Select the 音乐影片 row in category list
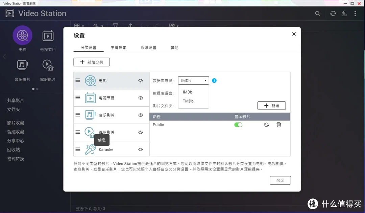The height and width of the screenshot is (213, 365). click(x=112, y=115)
